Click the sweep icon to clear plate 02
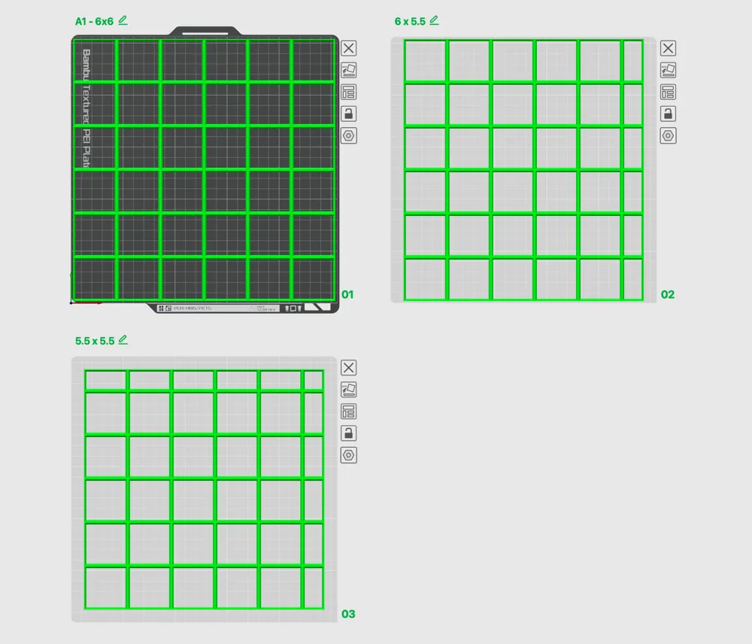The width and height of the screenshot is (752, 644). [x=668, y=70]
